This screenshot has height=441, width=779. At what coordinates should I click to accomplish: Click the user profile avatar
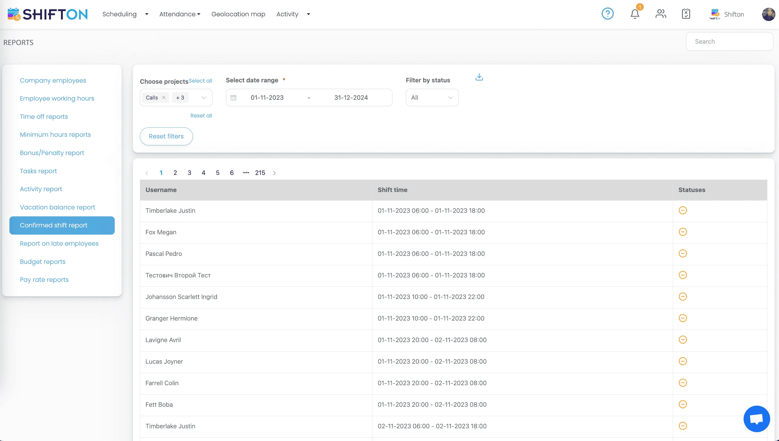(x=768, y=14)
